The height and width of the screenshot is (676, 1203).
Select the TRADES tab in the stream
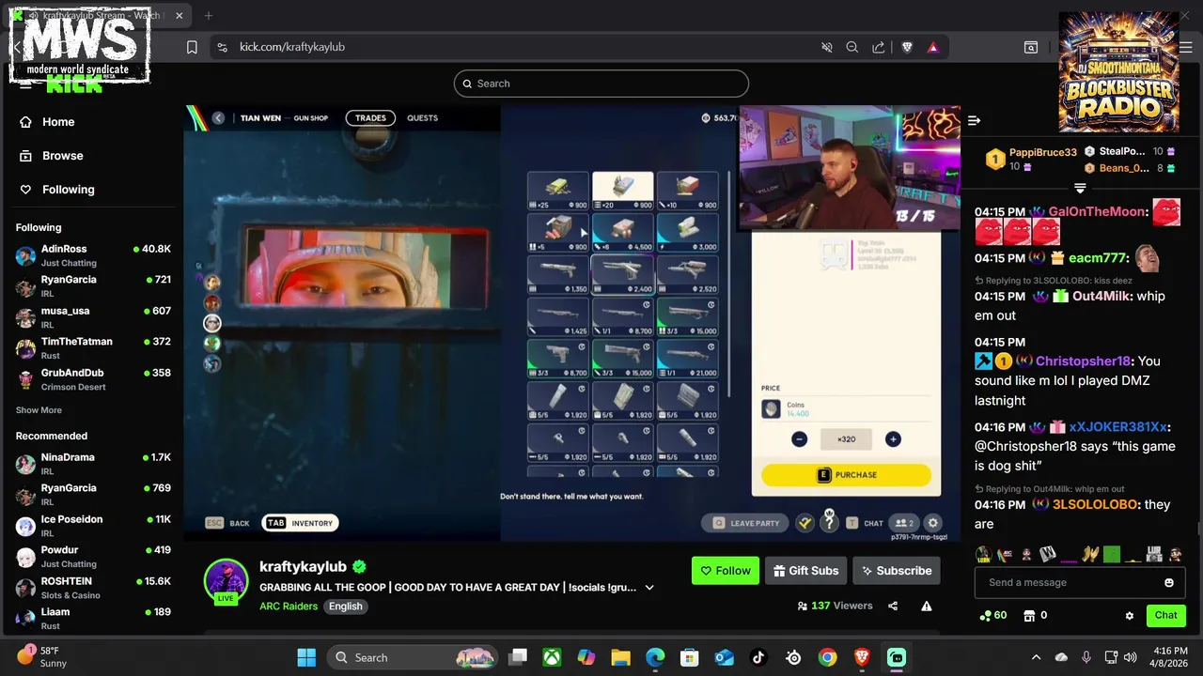pyautogui.click(x=370, y=118)
